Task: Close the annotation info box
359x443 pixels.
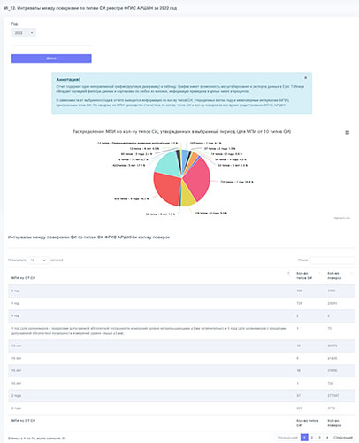Action: click(x=305, y=78)
